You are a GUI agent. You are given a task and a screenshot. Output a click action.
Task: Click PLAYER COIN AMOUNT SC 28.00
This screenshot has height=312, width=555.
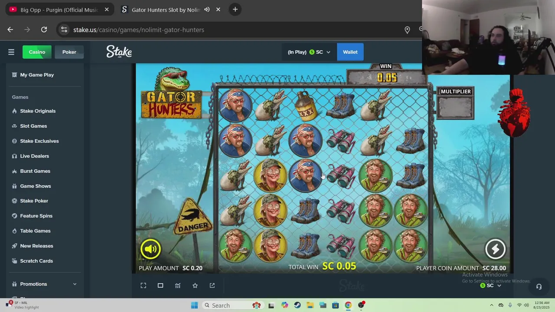[461, 268]
